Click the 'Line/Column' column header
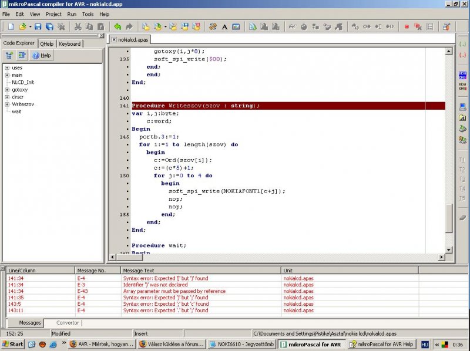 click(41, 271)
